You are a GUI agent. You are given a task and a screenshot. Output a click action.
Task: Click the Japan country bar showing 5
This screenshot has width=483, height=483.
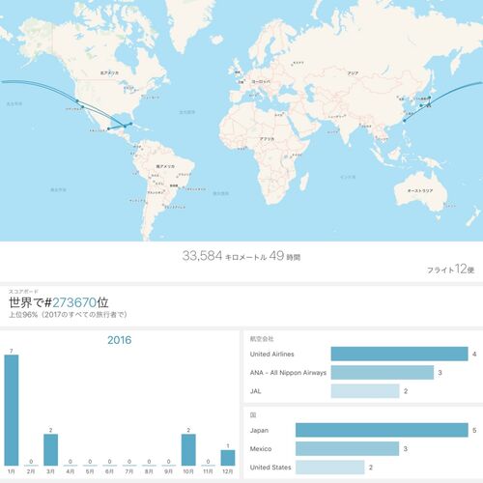[x=382, y=430]
